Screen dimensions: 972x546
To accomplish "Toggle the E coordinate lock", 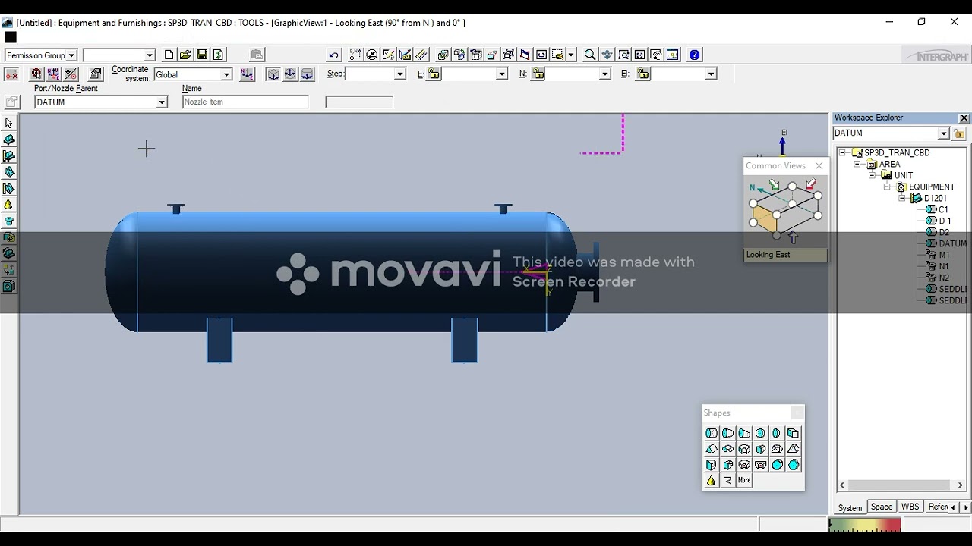I will point(434,74).
